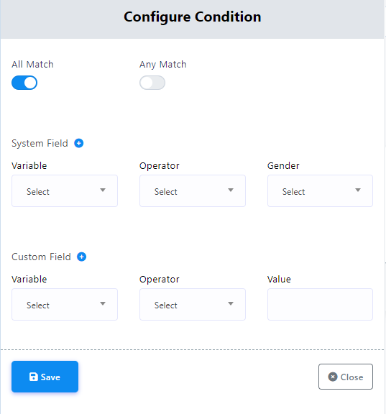Click the X circle icon on Close
Viewport: 386px width, 414px height.
(333, 377)
